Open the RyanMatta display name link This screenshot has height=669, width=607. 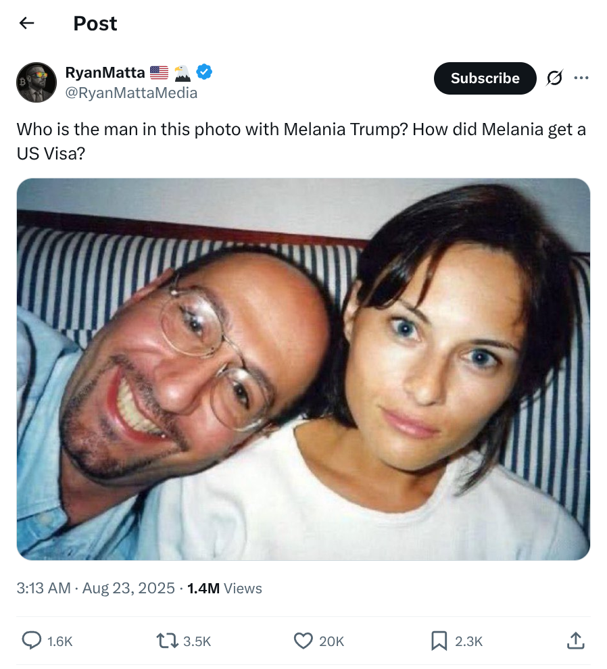click(105, 72)
